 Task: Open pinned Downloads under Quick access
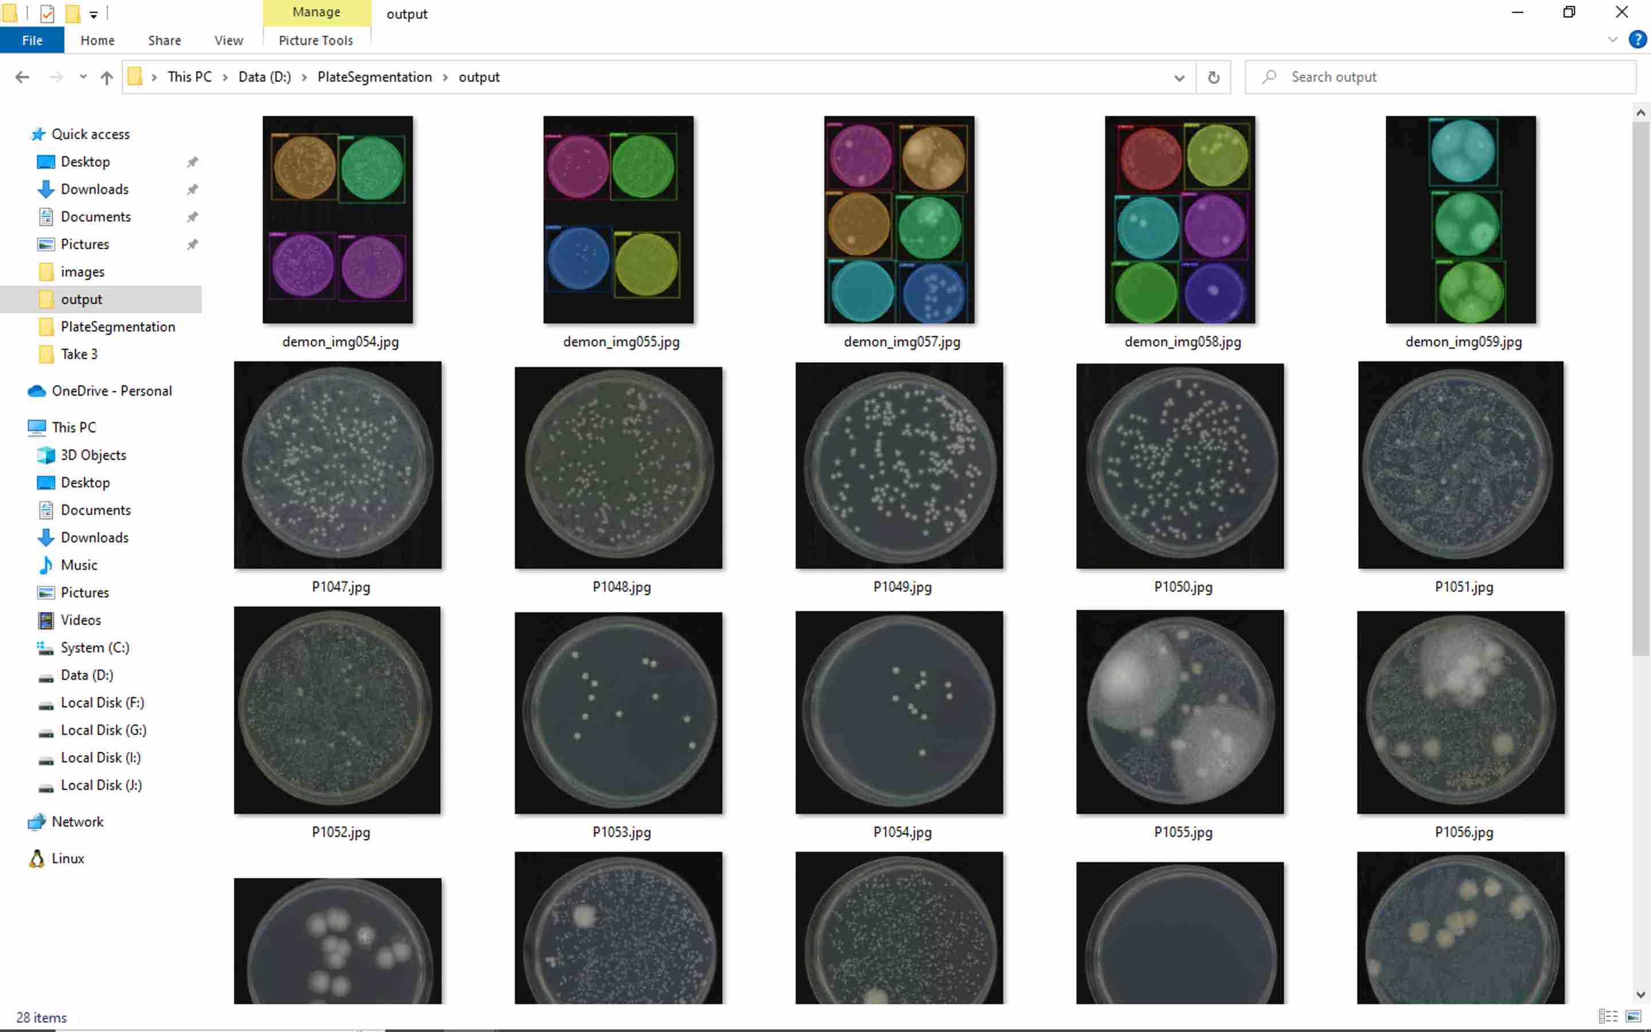94,189
